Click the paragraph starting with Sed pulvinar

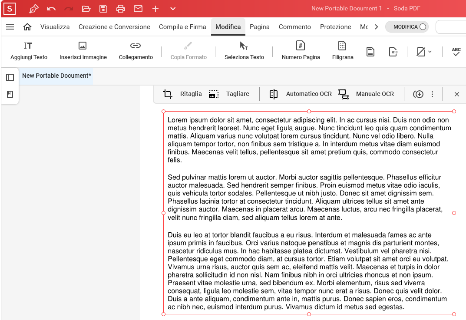pos(305,197)
